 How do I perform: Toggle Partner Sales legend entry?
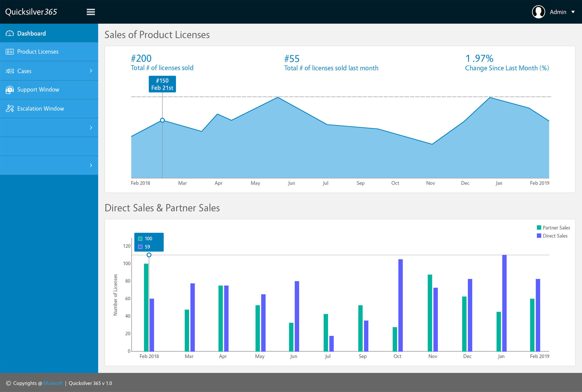(553, 228)
